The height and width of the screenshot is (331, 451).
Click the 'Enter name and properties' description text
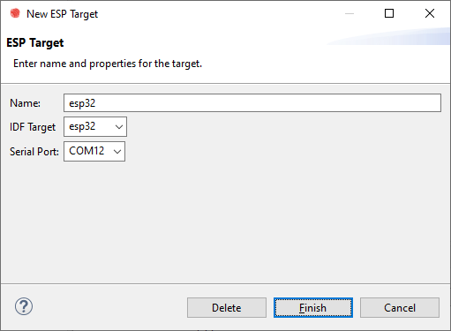(x=108, y=64)
